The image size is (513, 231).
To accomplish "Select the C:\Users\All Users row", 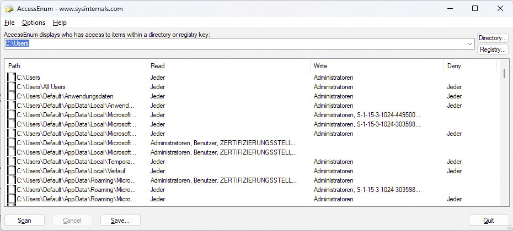I will point(41,87).
